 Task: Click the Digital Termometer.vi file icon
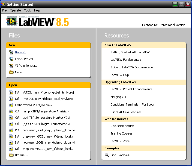11,124
